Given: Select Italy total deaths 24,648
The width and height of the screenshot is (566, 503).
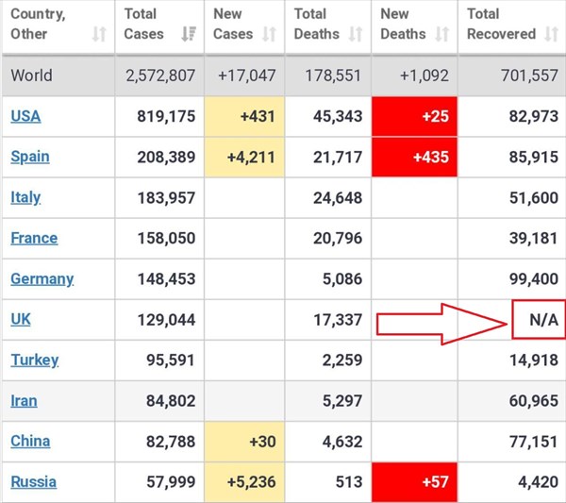Looking at the screenshot, I should (338, 198).
